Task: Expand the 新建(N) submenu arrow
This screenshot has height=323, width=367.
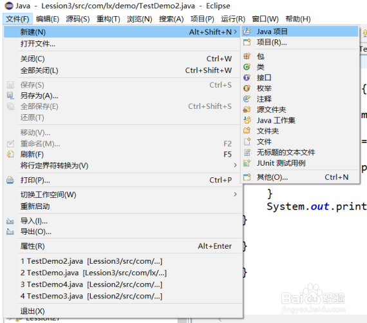Action: click(235, 32)
